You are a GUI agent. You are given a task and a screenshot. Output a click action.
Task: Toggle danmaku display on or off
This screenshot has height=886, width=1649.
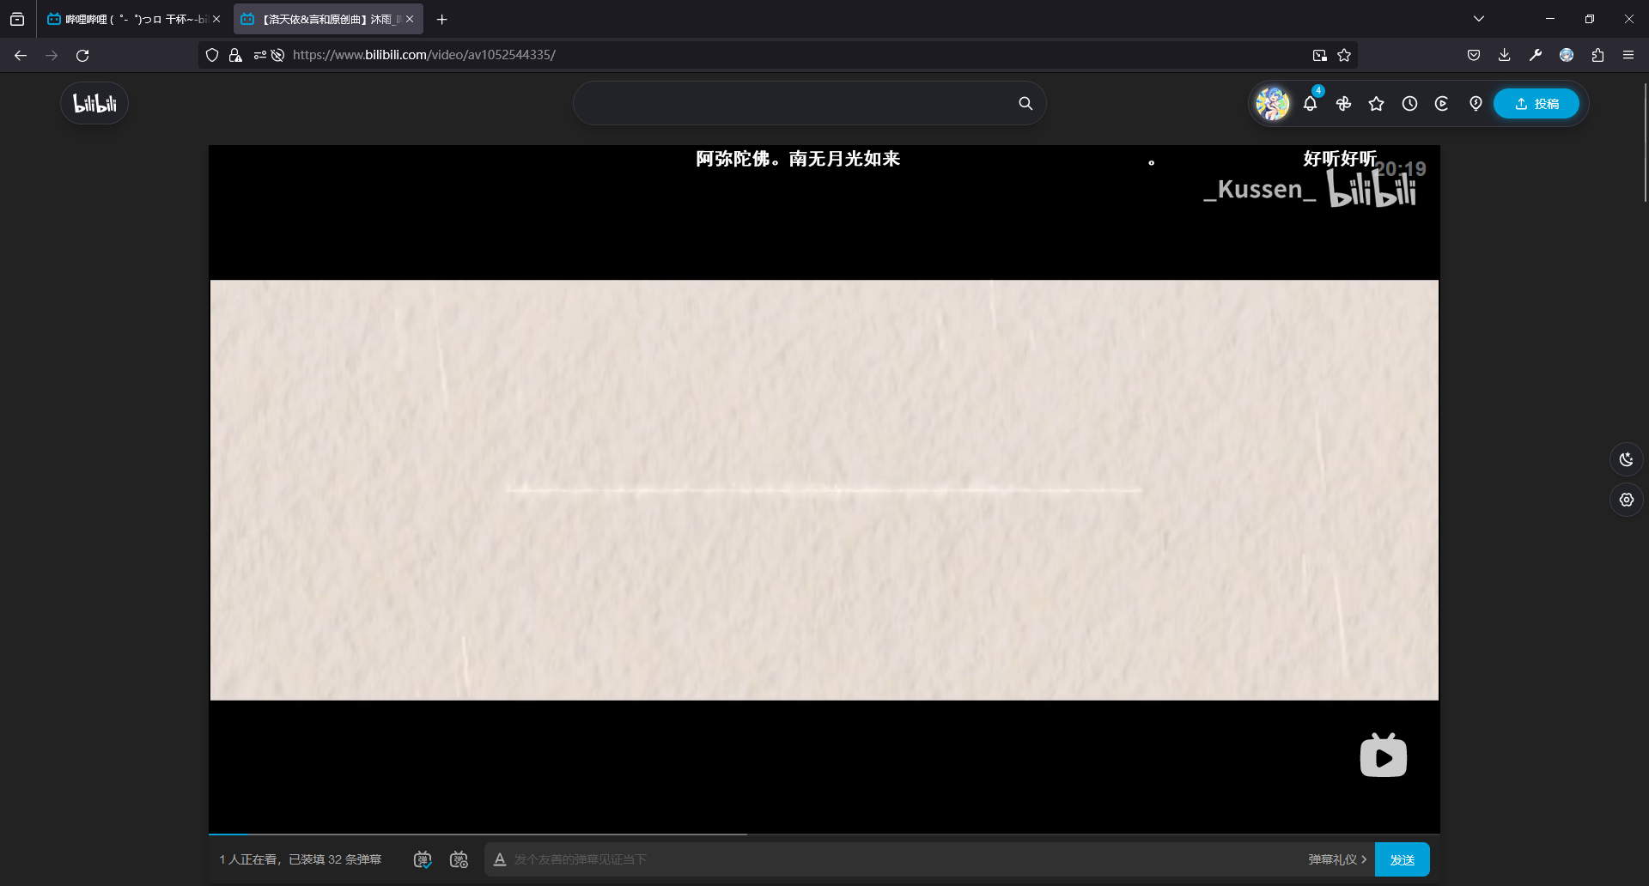pyautogui.click(x=423, y=859)
